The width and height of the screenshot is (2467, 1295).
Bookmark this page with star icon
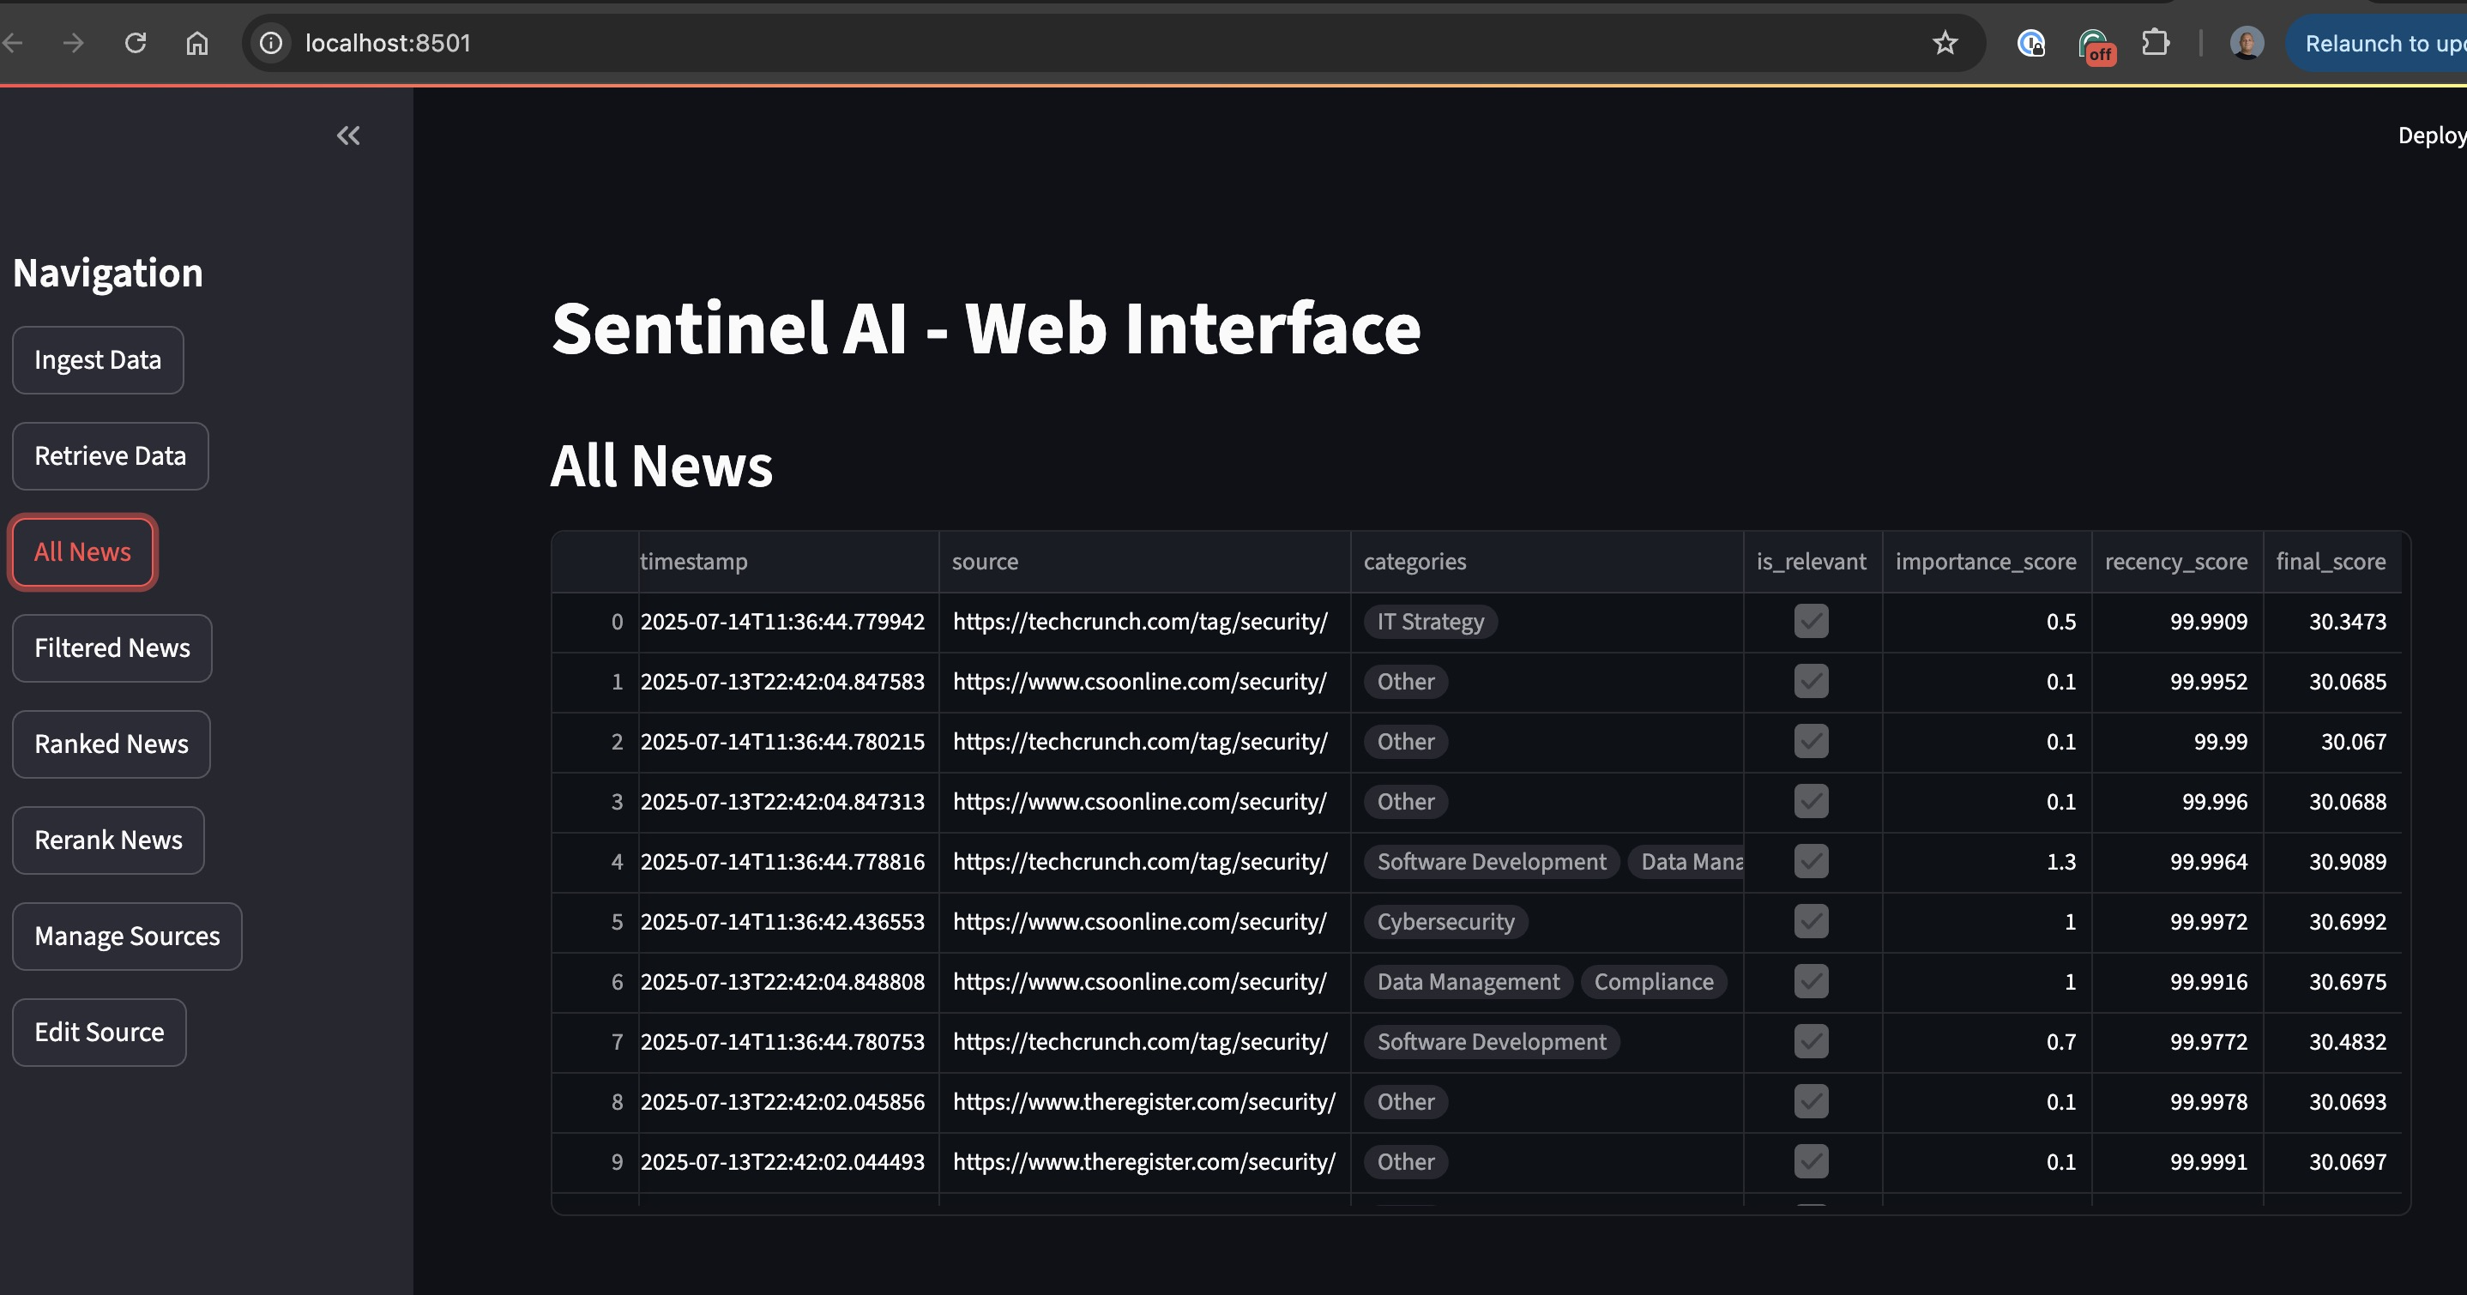coord(1944,43)
